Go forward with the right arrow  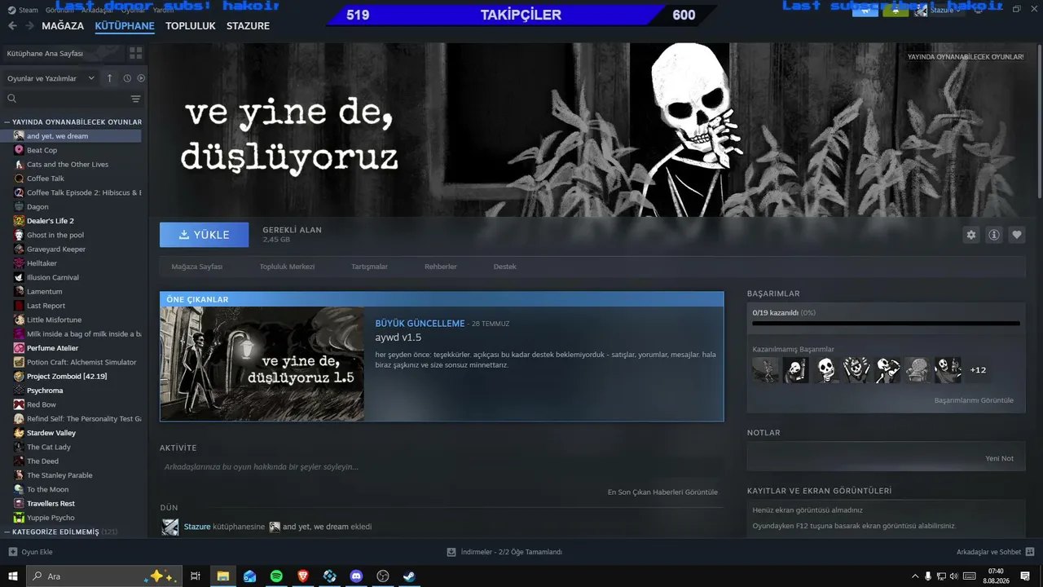coord(29,26)
